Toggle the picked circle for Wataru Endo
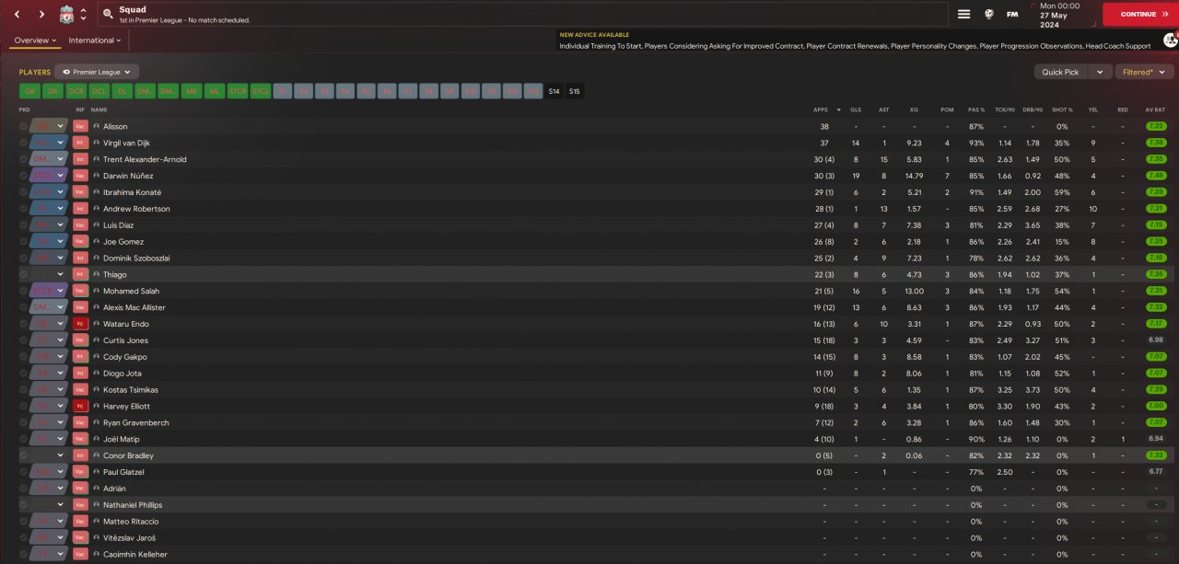1179x564 pixels. point(23,324)
